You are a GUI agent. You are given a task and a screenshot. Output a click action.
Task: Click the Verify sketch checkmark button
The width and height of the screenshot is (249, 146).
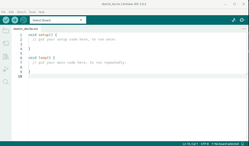pyautogui.click(x=6, y=20)
